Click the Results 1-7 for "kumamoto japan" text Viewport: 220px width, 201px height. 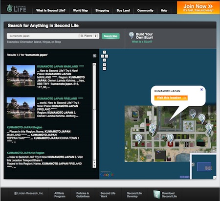(27, 55)
